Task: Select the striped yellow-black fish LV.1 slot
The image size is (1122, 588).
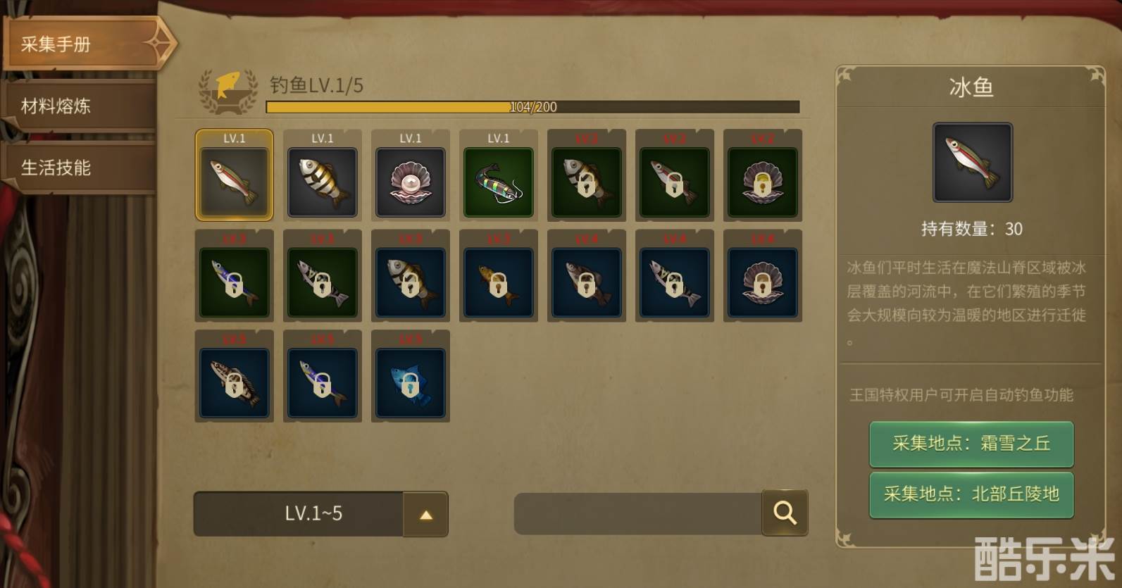Action: [323, 175]
